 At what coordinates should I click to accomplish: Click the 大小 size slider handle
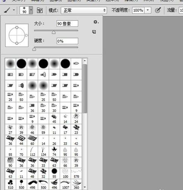(54, 32)
